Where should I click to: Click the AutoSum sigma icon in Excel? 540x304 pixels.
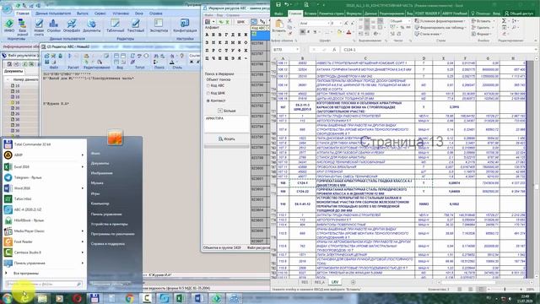click(x=505, y=21)
